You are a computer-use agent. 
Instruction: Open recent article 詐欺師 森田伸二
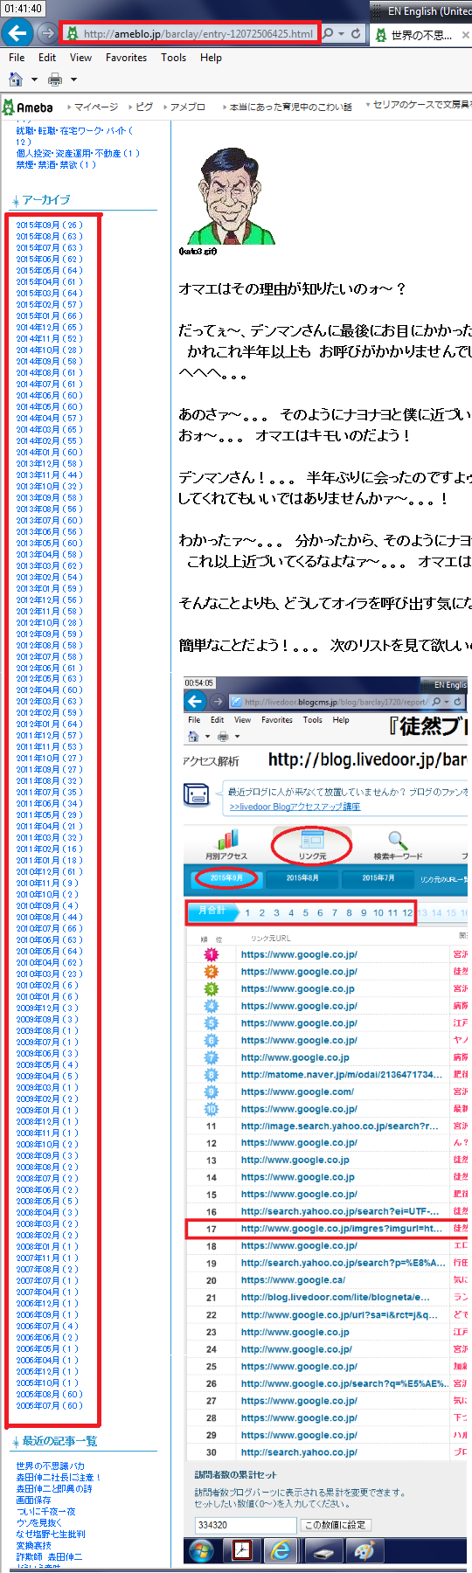pyautogui.click(x=50, y=1556)
